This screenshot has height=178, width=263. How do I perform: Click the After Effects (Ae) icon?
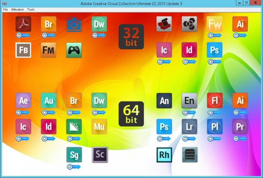[x=23, y=101]
